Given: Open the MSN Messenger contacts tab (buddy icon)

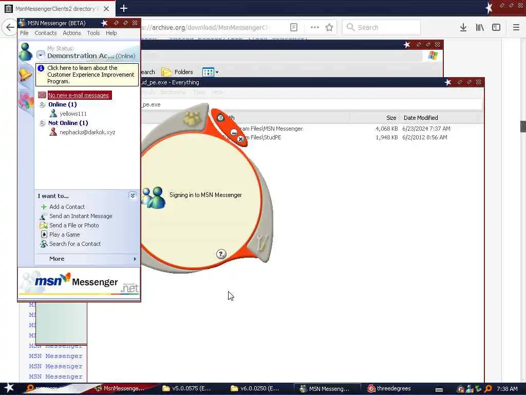Looking at the screenshot, I should click(x=26, y=52).
